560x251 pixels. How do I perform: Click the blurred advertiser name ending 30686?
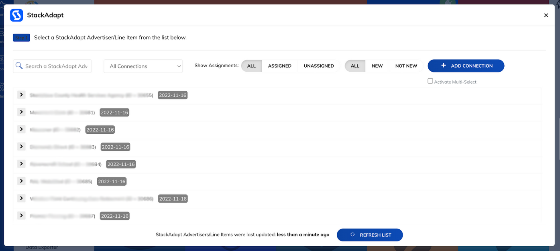(92, 199)
